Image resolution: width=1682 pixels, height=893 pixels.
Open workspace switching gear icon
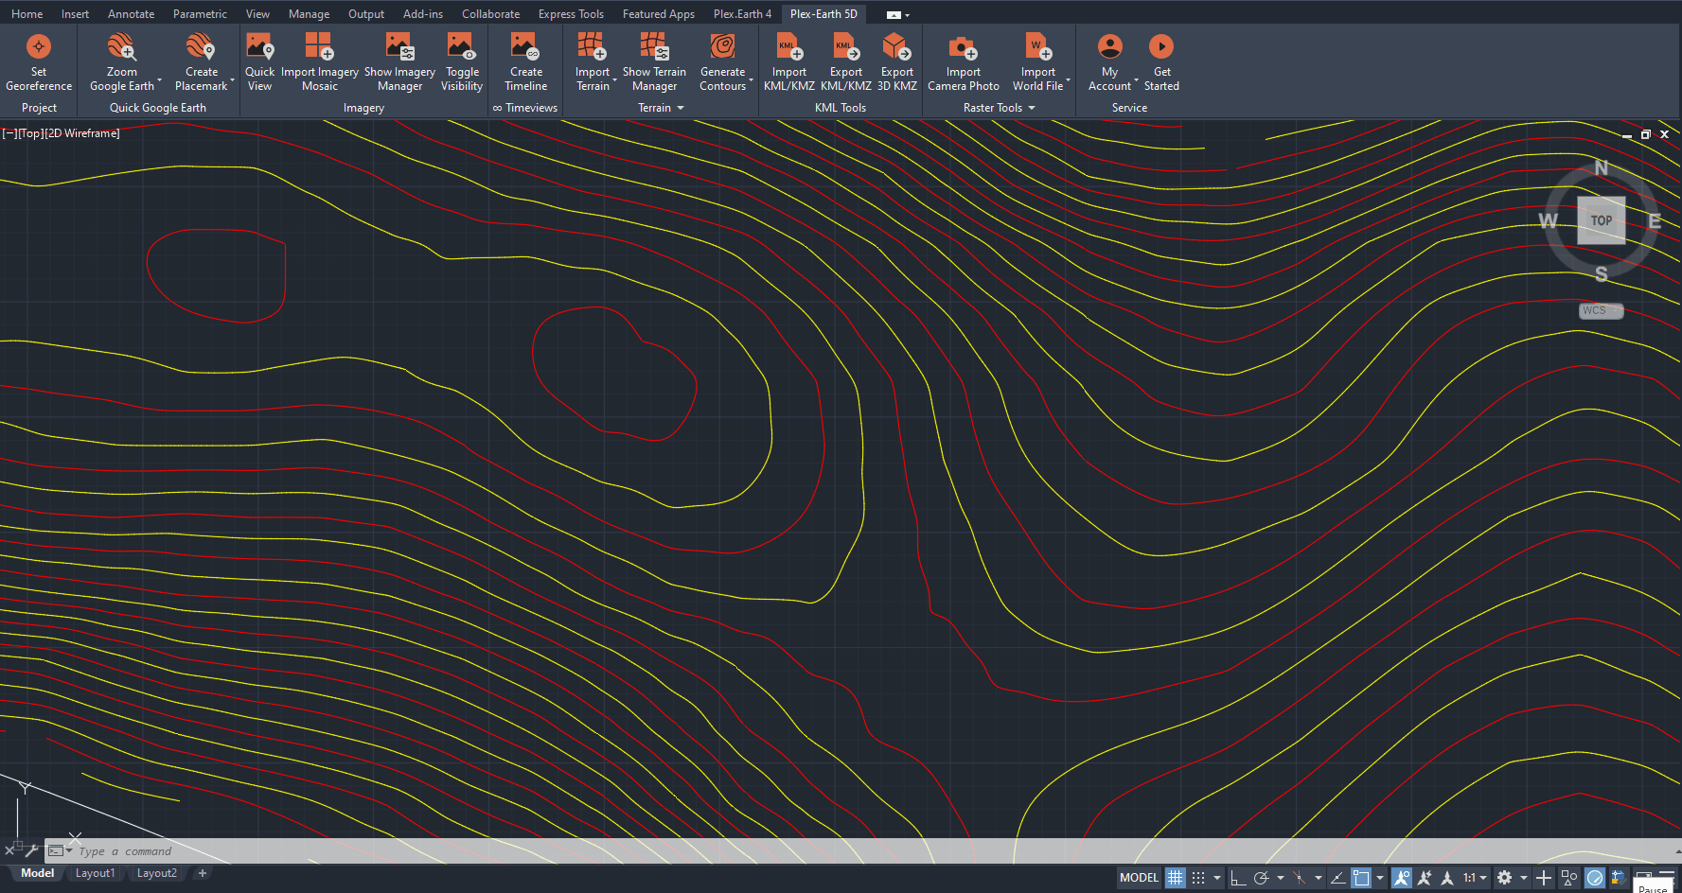pos(1504,878)
